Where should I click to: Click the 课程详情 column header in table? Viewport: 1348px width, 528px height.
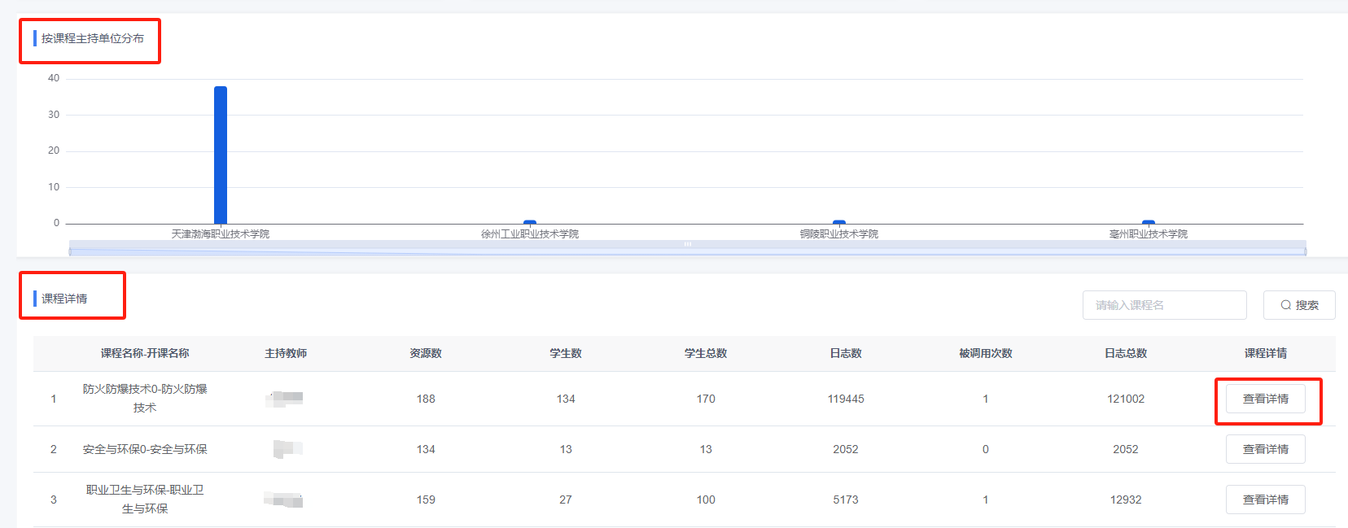click(x=1266, y=353)
